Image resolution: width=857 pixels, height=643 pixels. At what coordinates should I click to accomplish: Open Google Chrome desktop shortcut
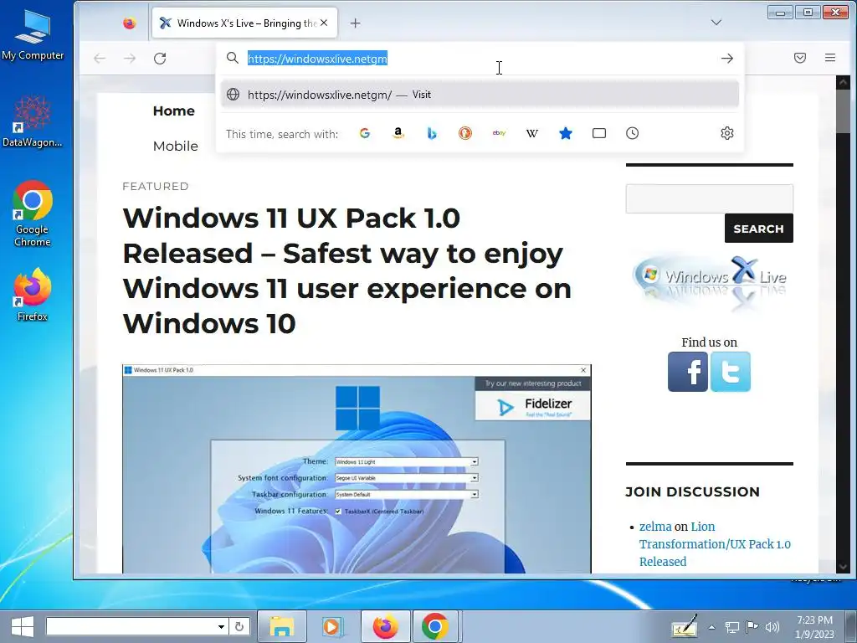point(33,214)
